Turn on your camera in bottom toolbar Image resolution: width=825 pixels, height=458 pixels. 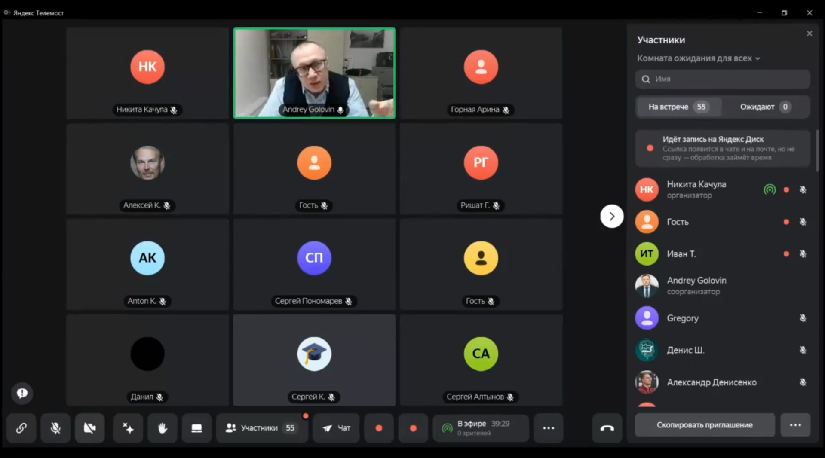click(89, 428)
